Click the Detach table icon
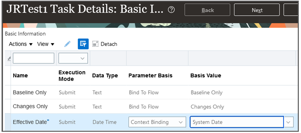The height and width of the screenshot is (133, 301). point(105,44)
